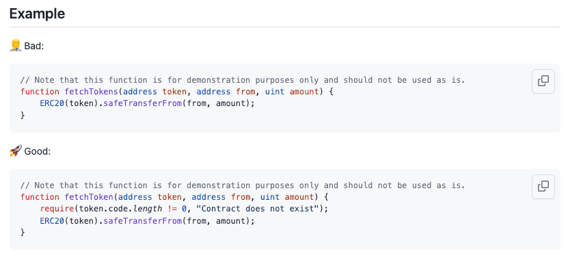568x260 pixels.
Task: Click the person emoji beside Bad
Action: point(16,46)
